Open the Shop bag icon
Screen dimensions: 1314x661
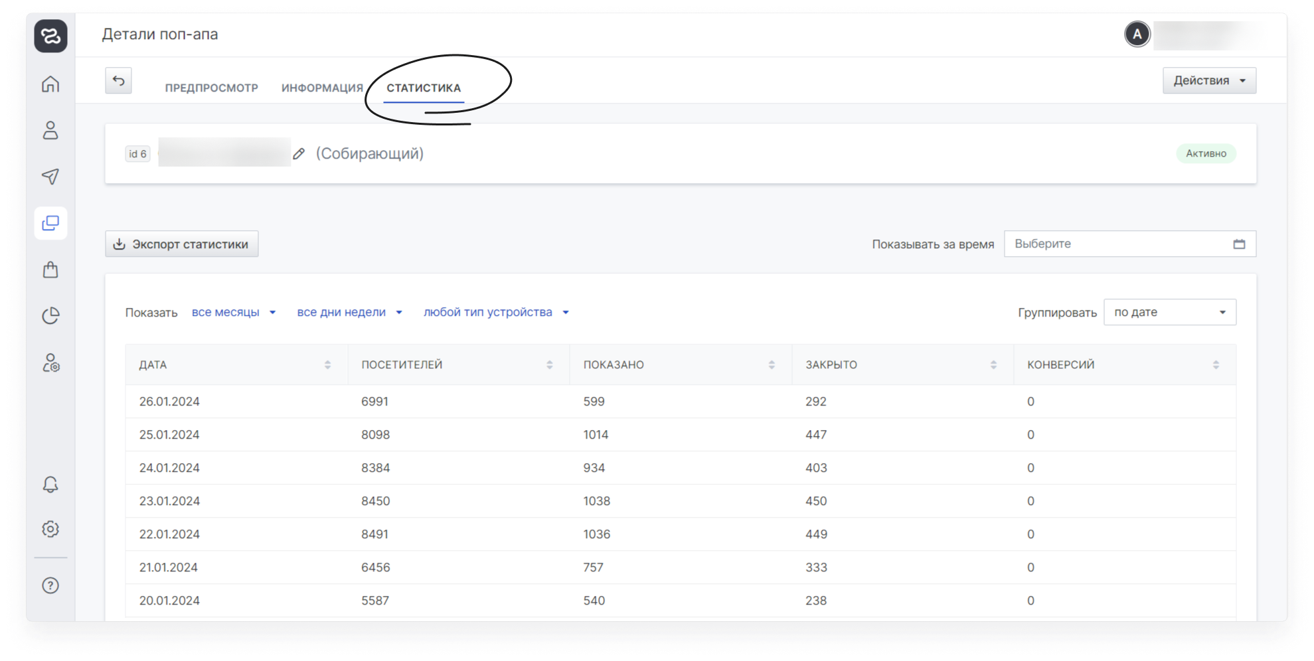click(x=50, y=269)
